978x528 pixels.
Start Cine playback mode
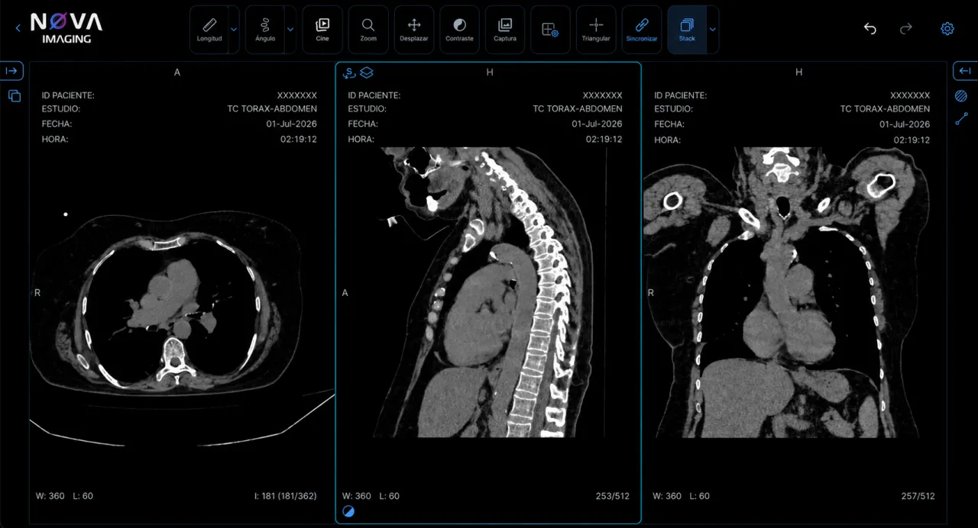point(322,30)
